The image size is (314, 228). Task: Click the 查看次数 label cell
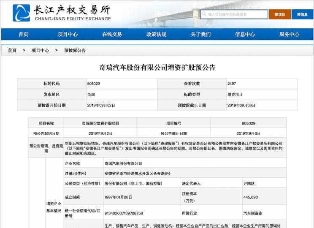coord(192,84)
